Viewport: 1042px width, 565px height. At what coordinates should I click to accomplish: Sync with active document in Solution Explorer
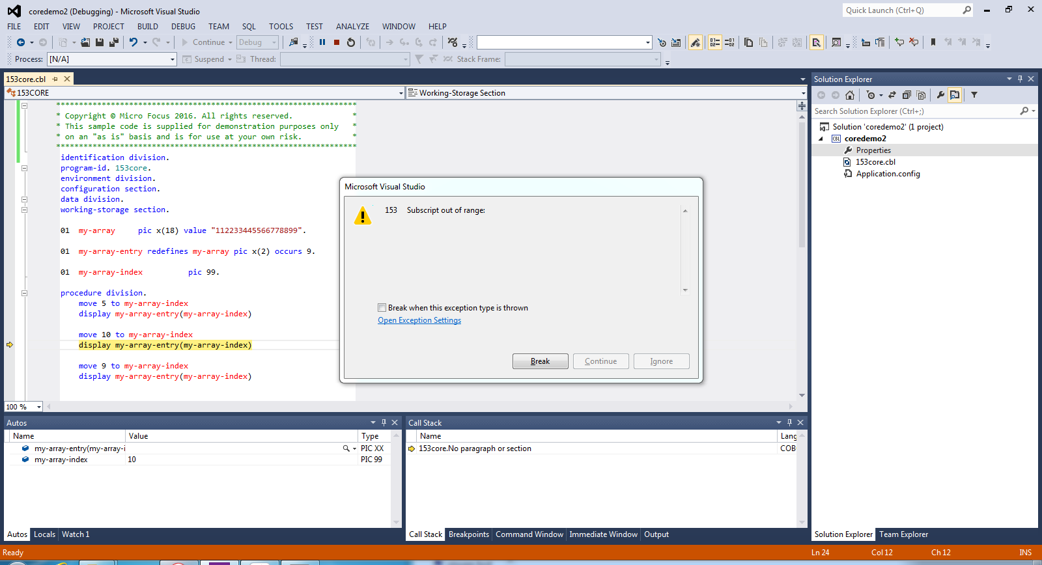(x=892, y=95)
